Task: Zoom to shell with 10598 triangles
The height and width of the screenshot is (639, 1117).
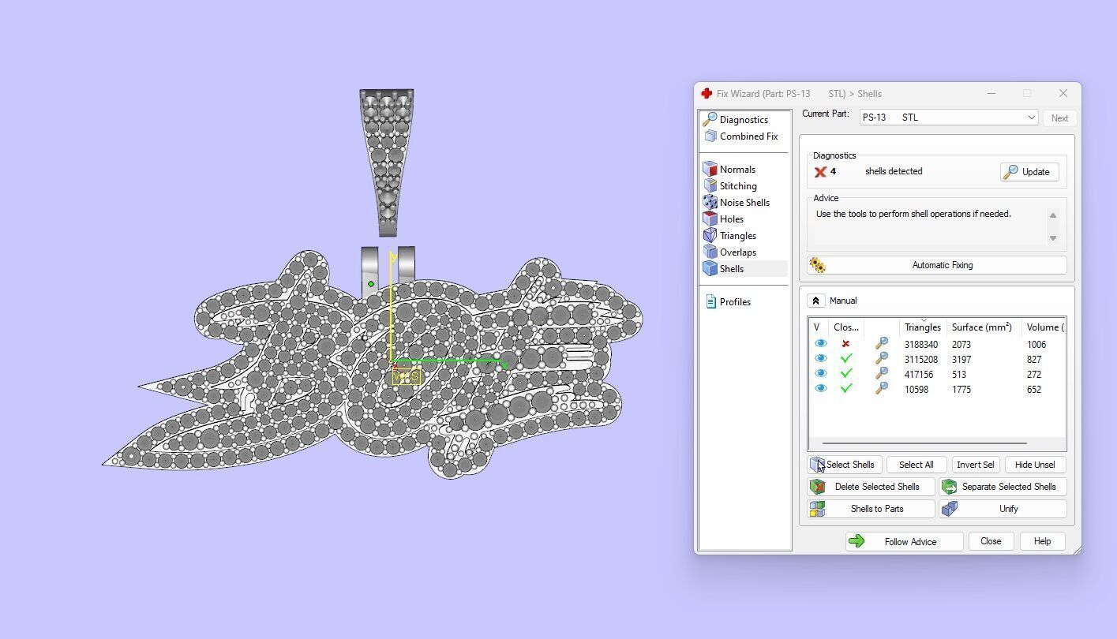Action: coord(882,389)
